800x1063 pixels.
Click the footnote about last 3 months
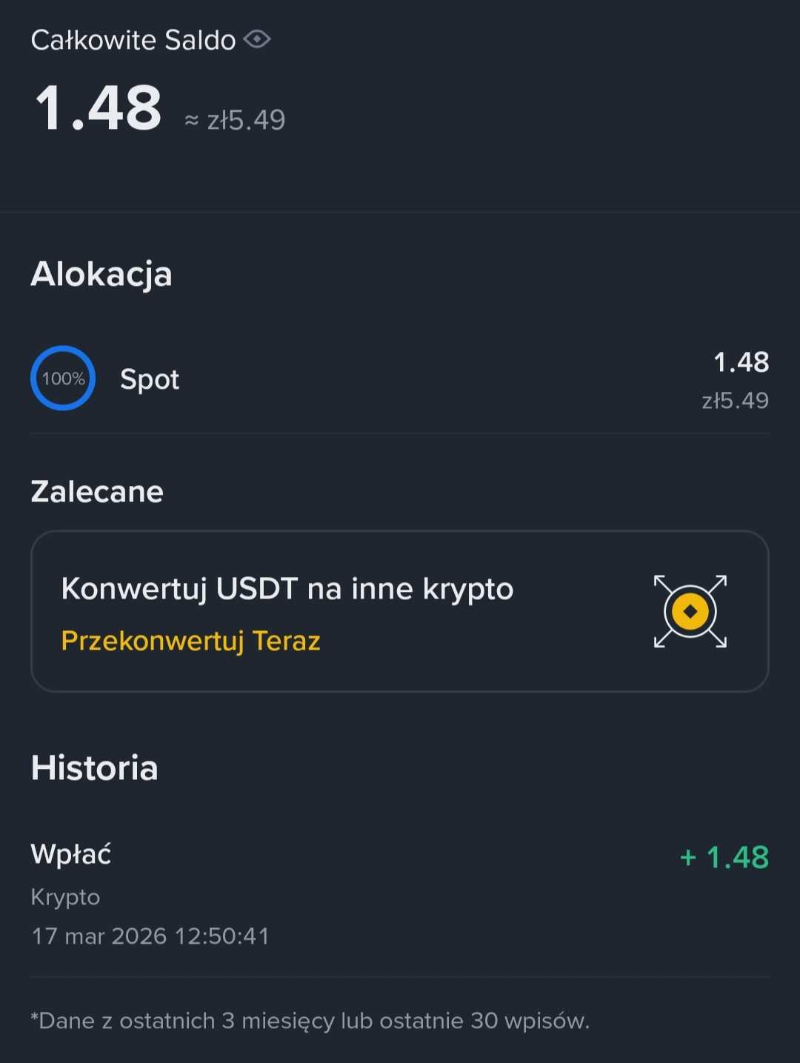[310, 1021]
